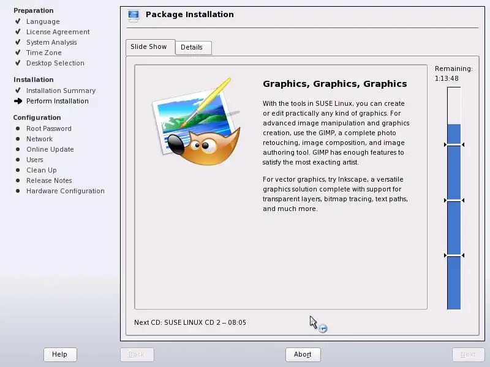Click the Package Installation monitor icon
490x367 pixels.
tap(134, 16)
